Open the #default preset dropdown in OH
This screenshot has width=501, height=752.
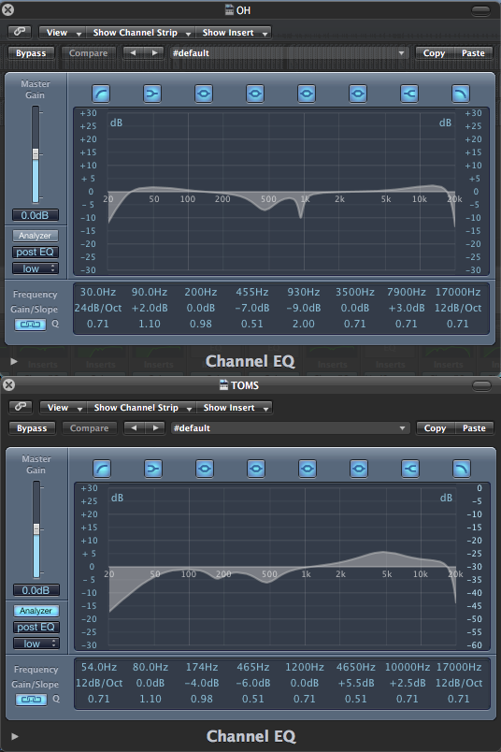(289, 53)
